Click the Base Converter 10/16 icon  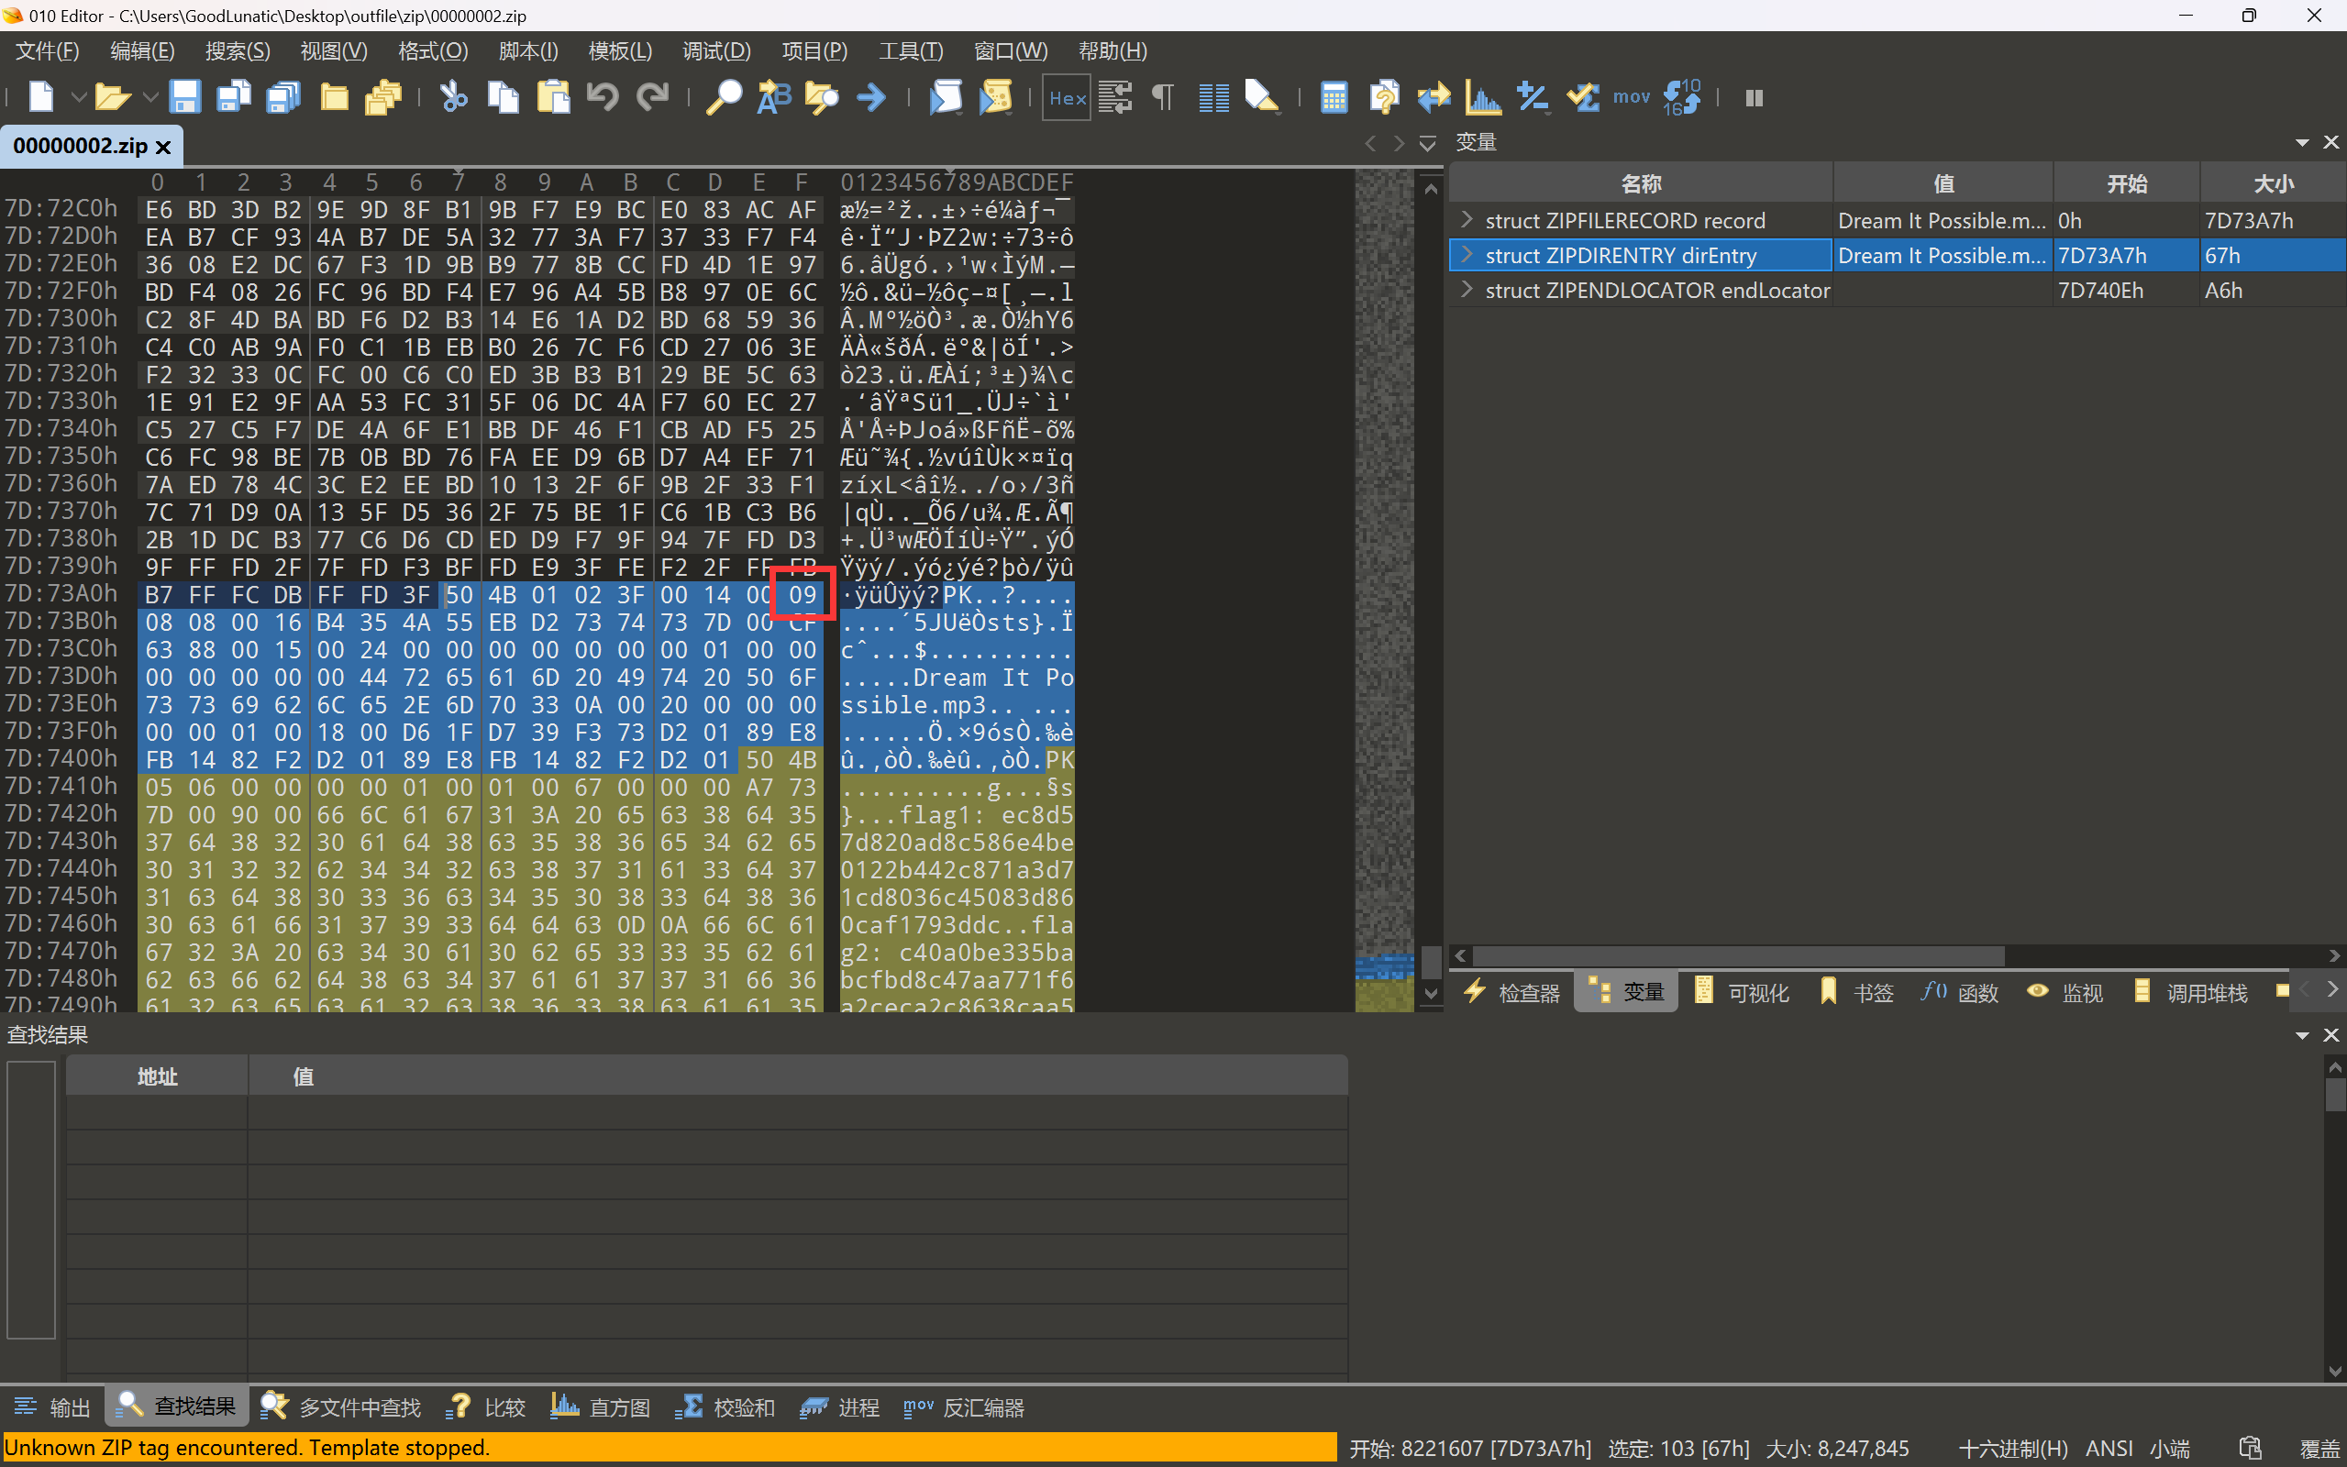[1681, 97]
